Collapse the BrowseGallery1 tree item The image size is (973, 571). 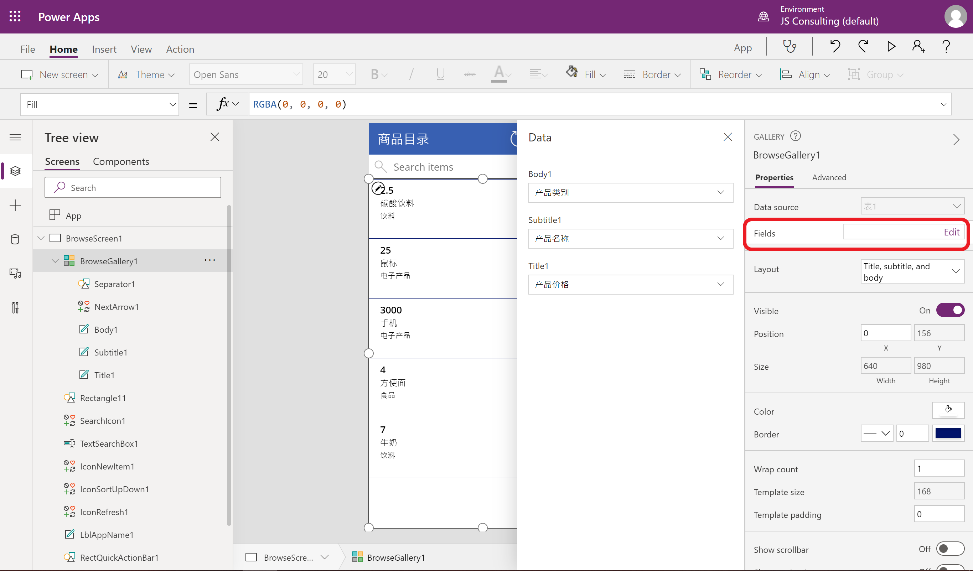pos(55,261)
